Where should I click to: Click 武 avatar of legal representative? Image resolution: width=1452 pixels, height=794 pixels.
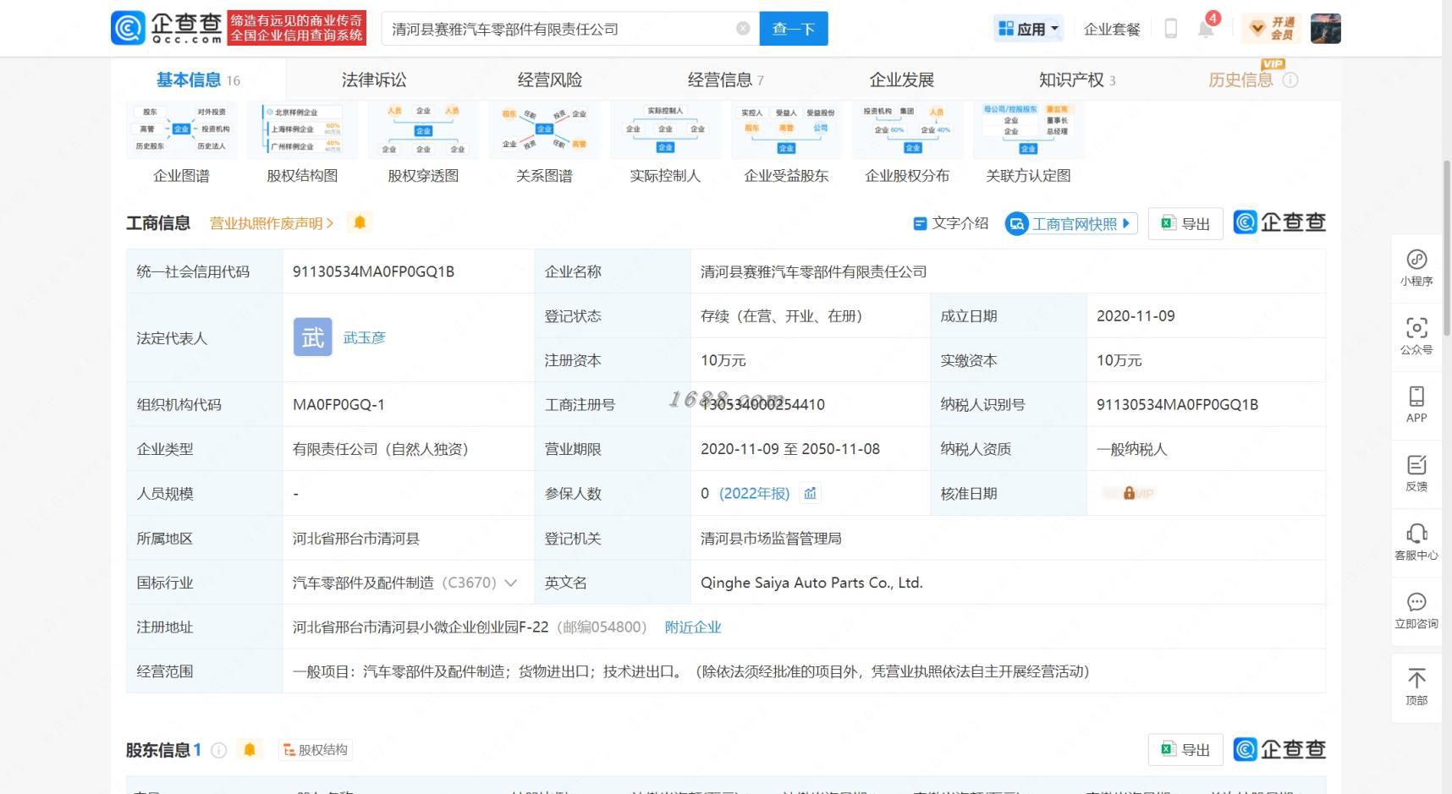(313, 337)
